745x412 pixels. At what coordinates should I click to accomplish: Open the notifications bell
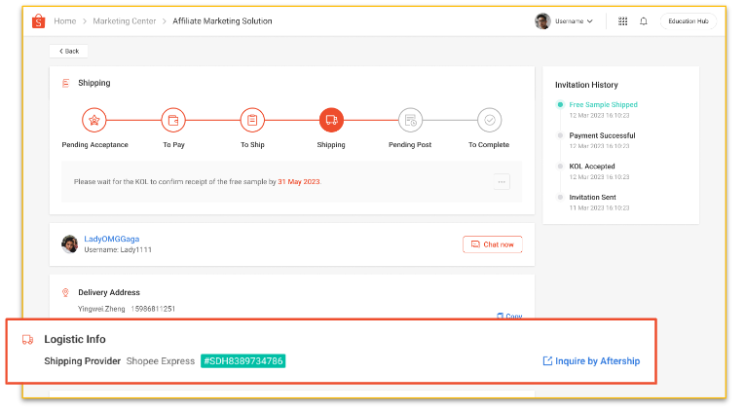[644, 20]
